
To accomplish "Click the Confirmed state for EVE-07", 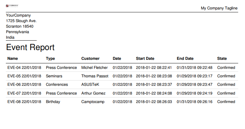I will tap(226, 93).
